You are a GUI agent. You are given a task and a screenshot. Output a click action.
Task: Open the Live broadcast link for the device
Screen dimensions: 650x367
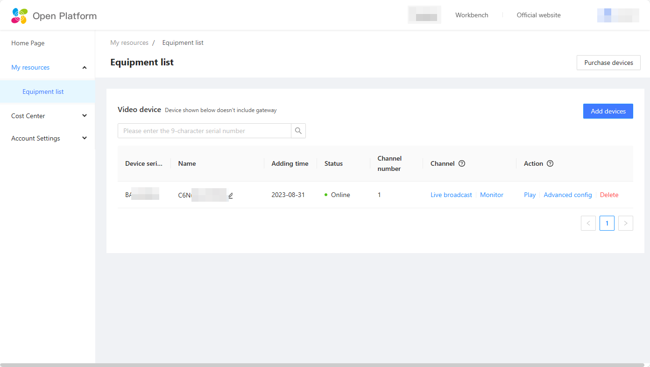451,195
